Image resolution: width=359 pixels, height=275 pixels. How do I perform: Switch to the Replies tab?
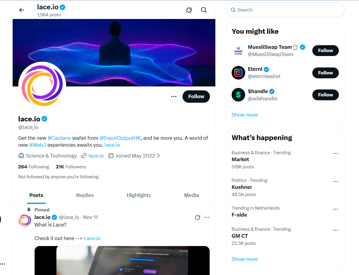[x=85, y=195]
